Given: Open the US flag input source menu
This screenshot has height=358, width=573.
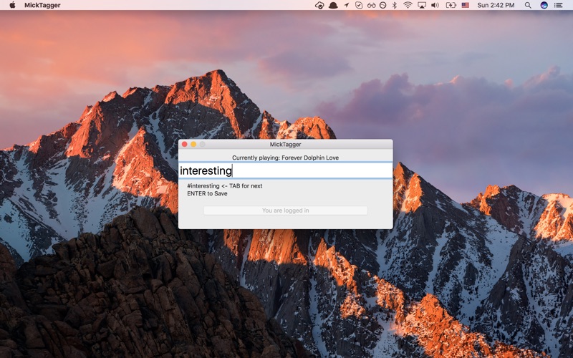Looking at the screenshot, I should click(465, 5).
